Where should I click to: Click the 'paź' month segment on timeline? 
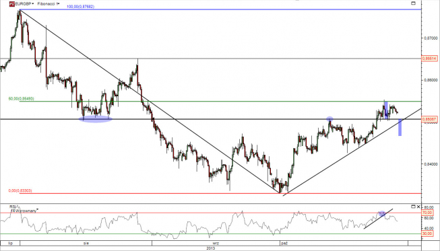pos(344,243)
